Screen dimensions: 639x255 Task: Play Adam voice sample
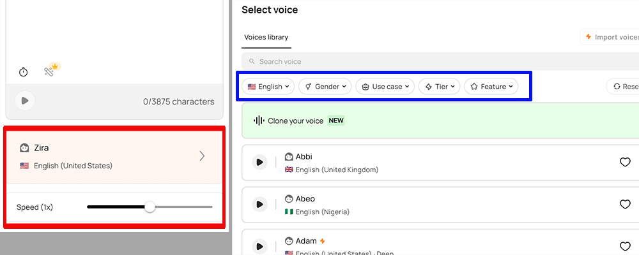click(x=259, y=247)
